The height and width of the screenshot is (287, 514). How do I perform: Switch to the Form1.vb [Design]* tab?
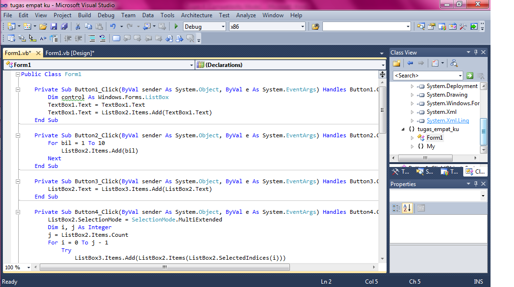point(70,53)
